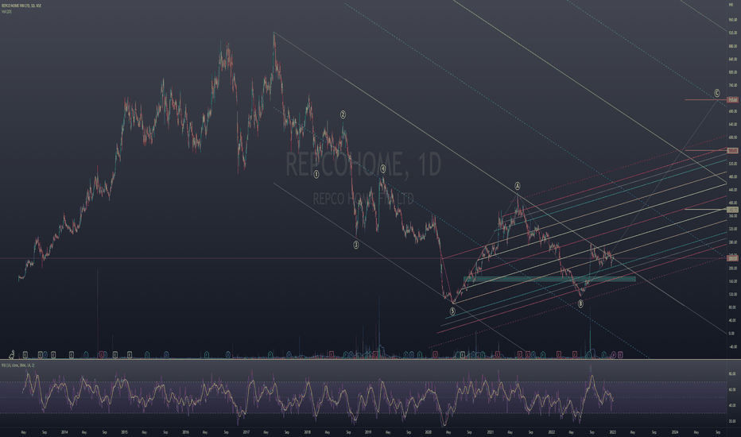Viewport: 741px width, 437px height.
Task: Click the 2015 label on time axis
Action: coord(124,431)
